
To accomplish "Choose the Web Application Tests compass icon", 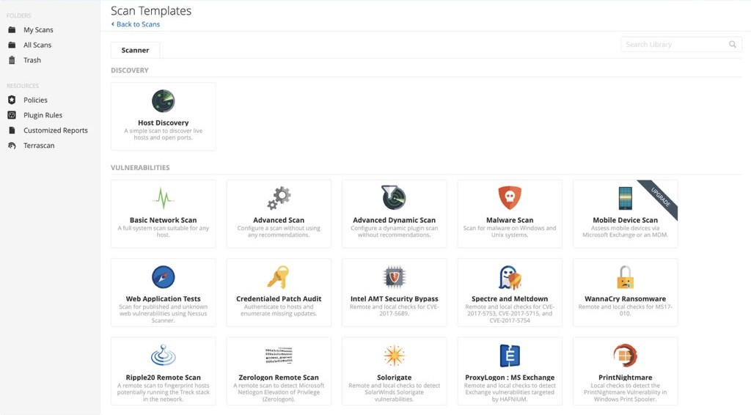I will 164,276.
